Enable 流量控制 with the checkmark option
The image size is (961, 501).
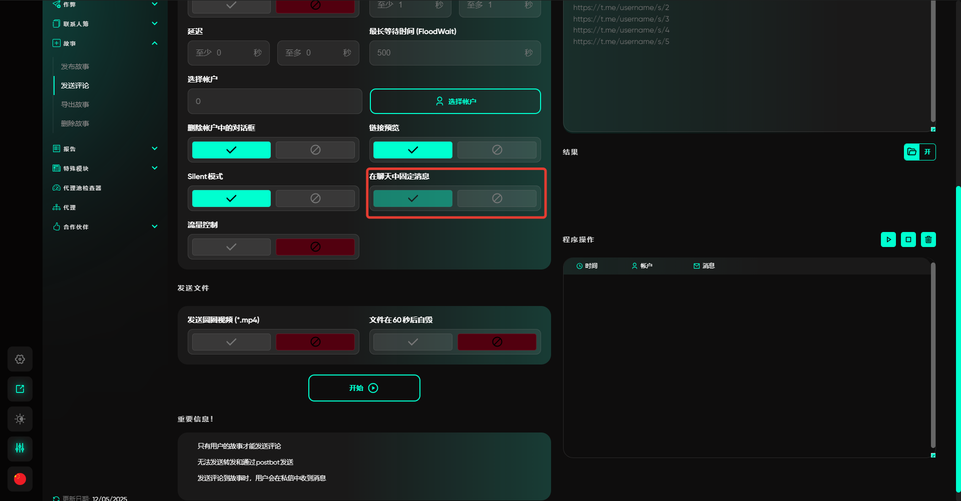tap(231, 247)
